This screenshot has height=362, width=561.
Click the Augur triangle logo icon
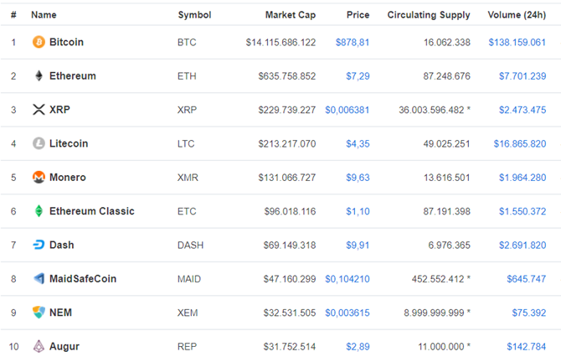(39, 346)
